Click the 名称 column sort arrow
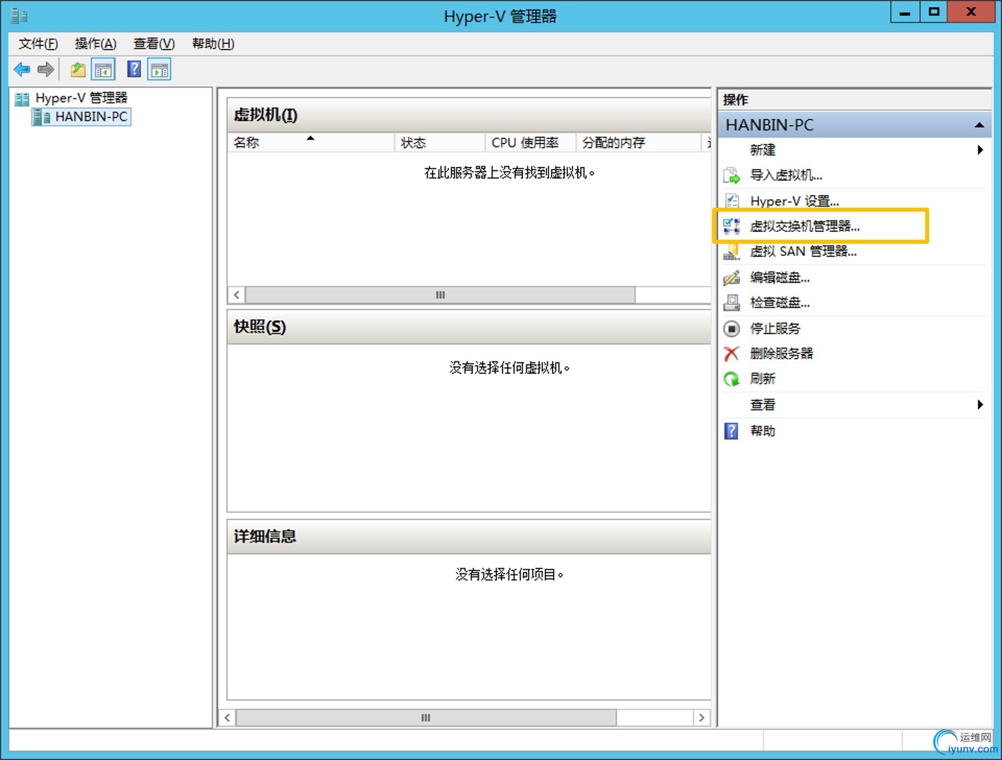The image size is (1002, 760). (x=310, y=138)
